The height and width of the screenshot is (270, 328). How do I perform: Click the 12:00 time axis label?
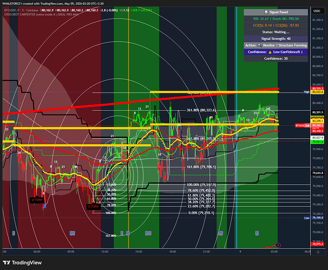click(x=105, y=252)
